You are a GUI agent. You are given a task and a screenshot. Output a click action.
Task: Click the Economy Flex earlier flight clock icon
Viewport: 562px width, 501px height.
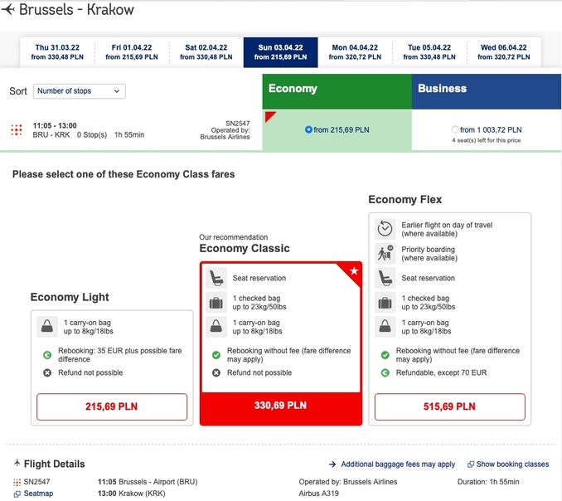385,229
